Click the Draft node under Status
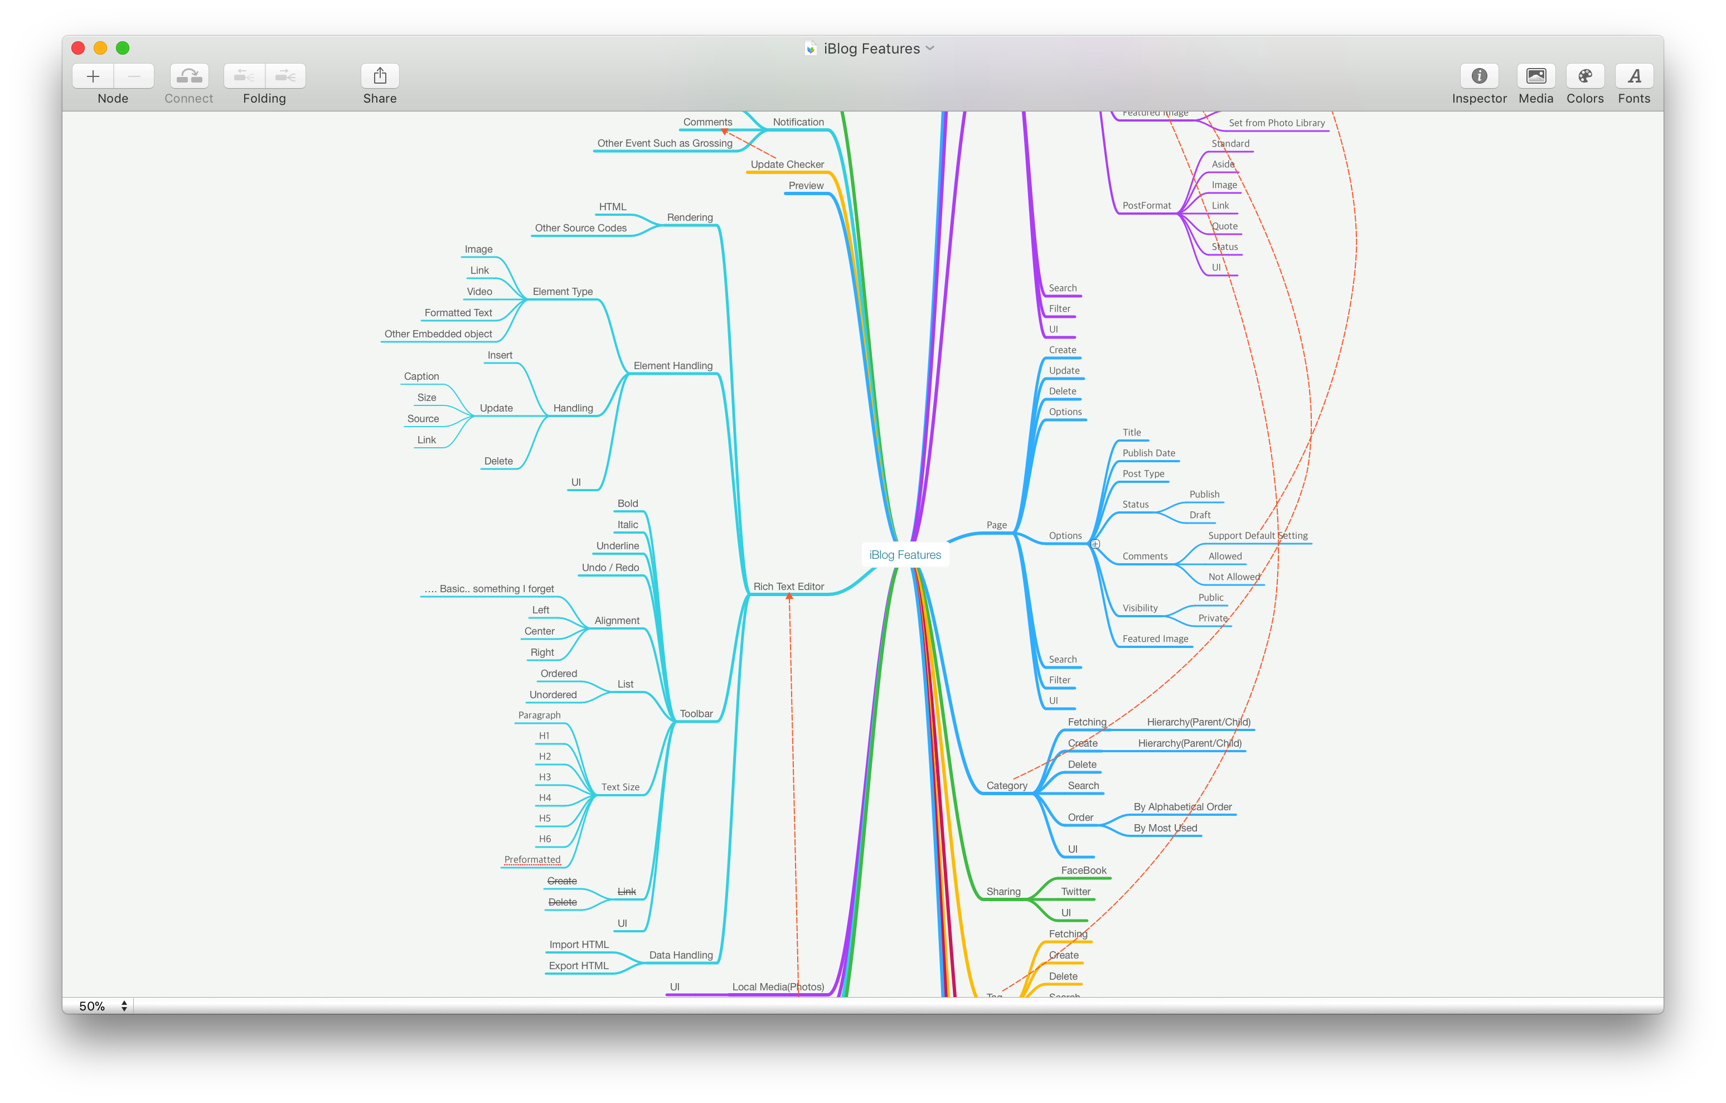This screenshot has height=1103, width=1726. (x=1200, y=516)
